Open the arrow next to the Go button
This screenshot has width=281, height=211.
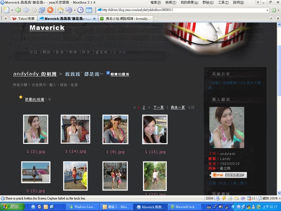(278, 10)
